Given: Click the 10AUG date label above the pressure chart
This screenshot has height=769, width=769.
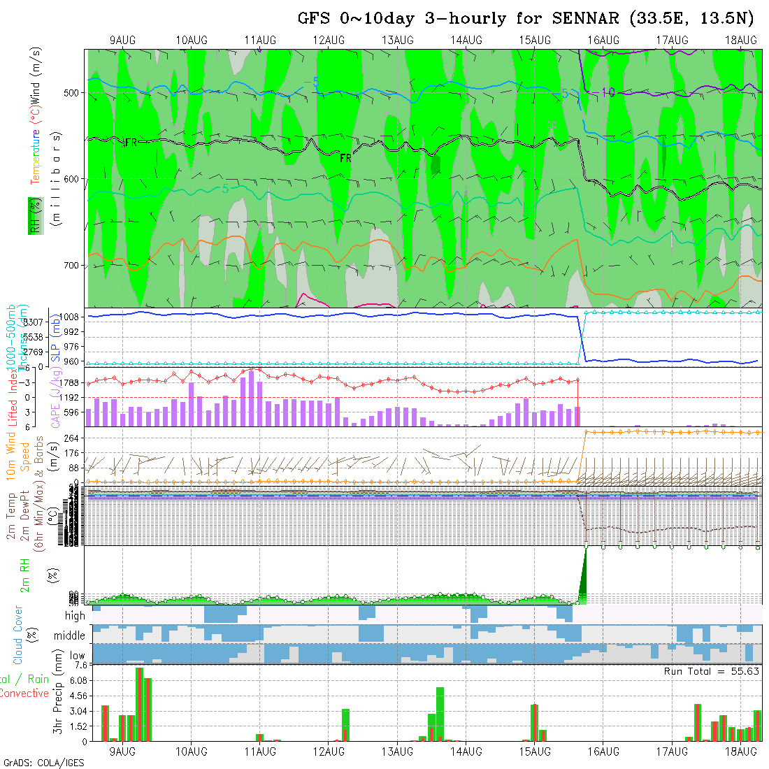Looking at the screenshot, I should pyautogui.click(x=192, y=41).
